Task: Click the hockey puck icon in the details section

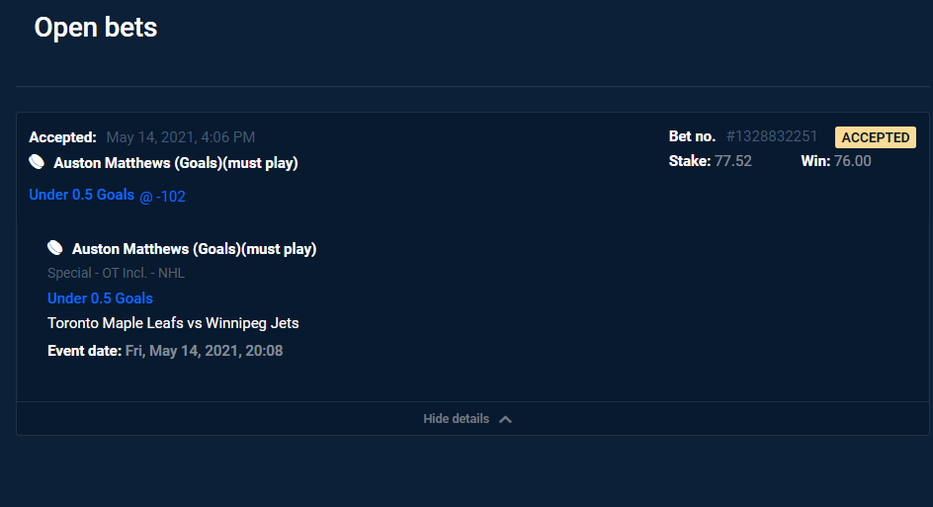Action: pos(55,248)
